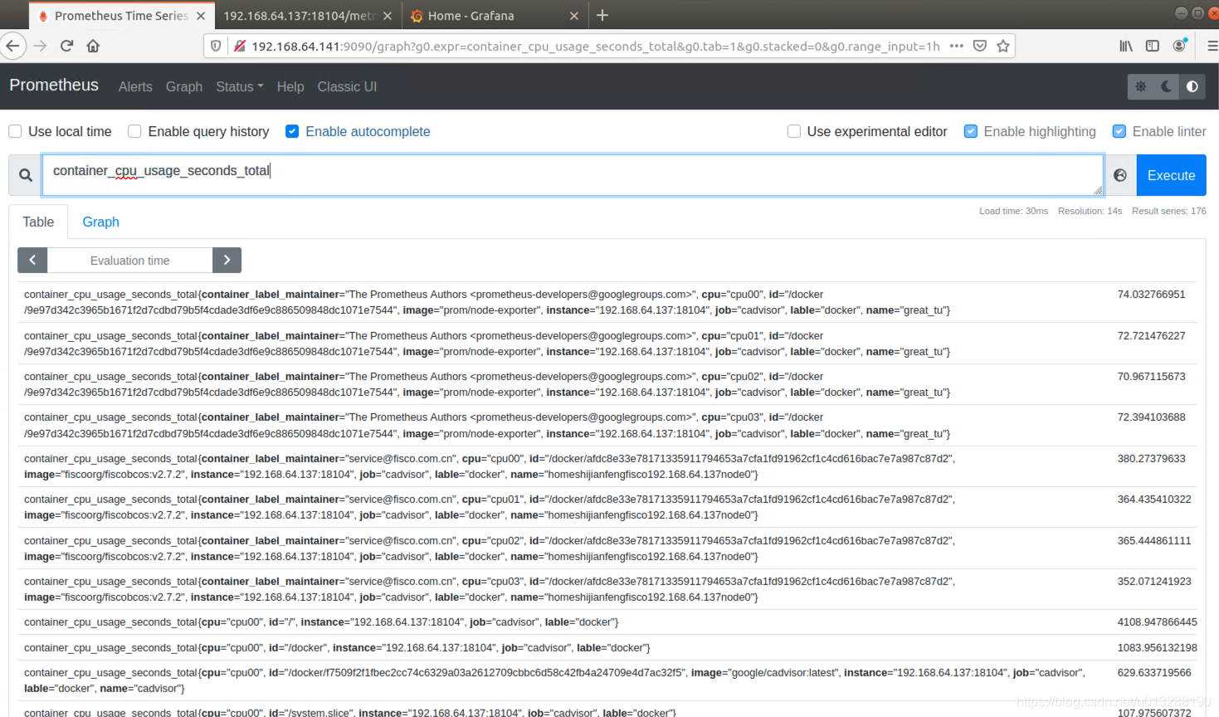This screenshot has height=717, width=1219.
Task: Click value 364.435410322
Action: (1154, 499)
